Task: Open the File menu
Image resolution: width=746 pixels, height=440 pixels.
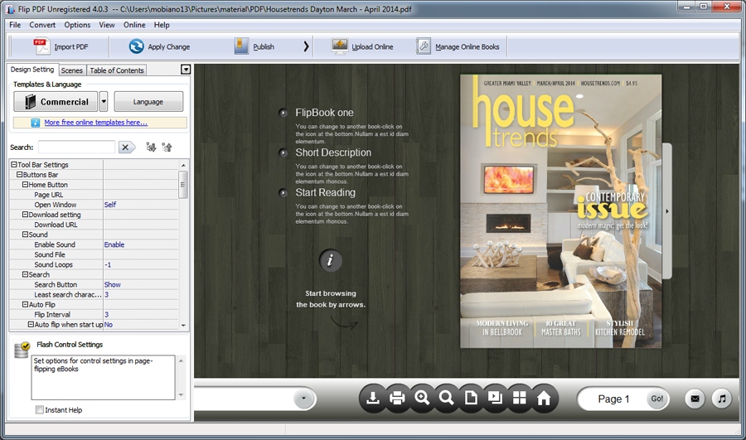Action: click(15, 25)
